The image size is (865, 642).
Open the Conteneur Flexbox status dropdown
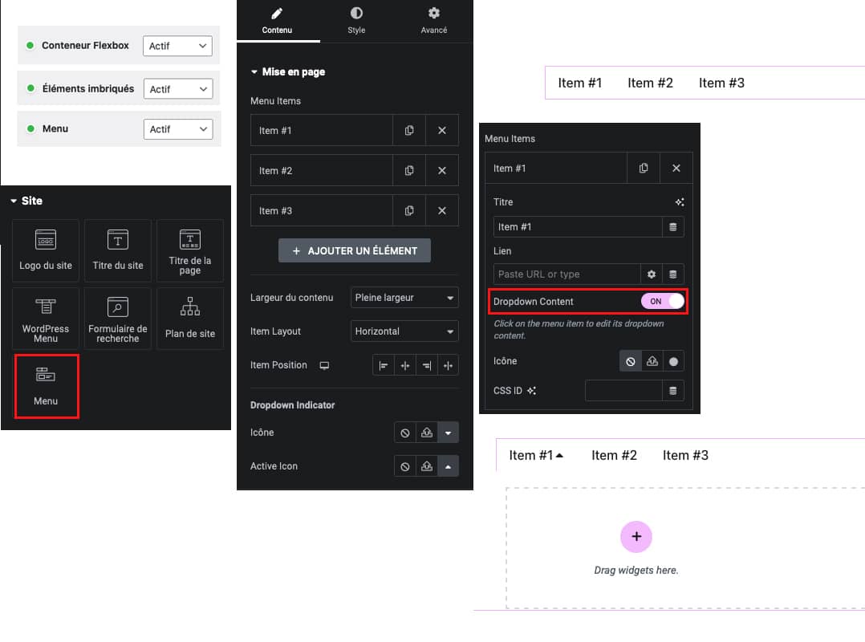177,46
